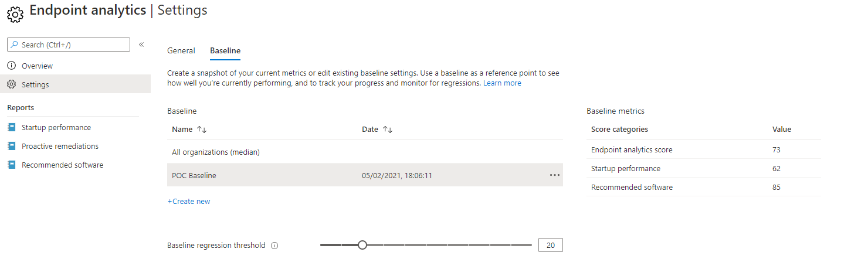Click the +Create new link
The width and height of the screenshot is (851, 269).
[x=189, y=201]
